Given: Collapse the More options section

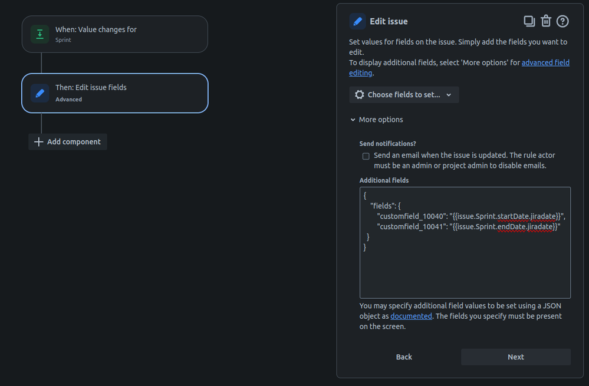Looking at the screenshot, I should [376, 120].
